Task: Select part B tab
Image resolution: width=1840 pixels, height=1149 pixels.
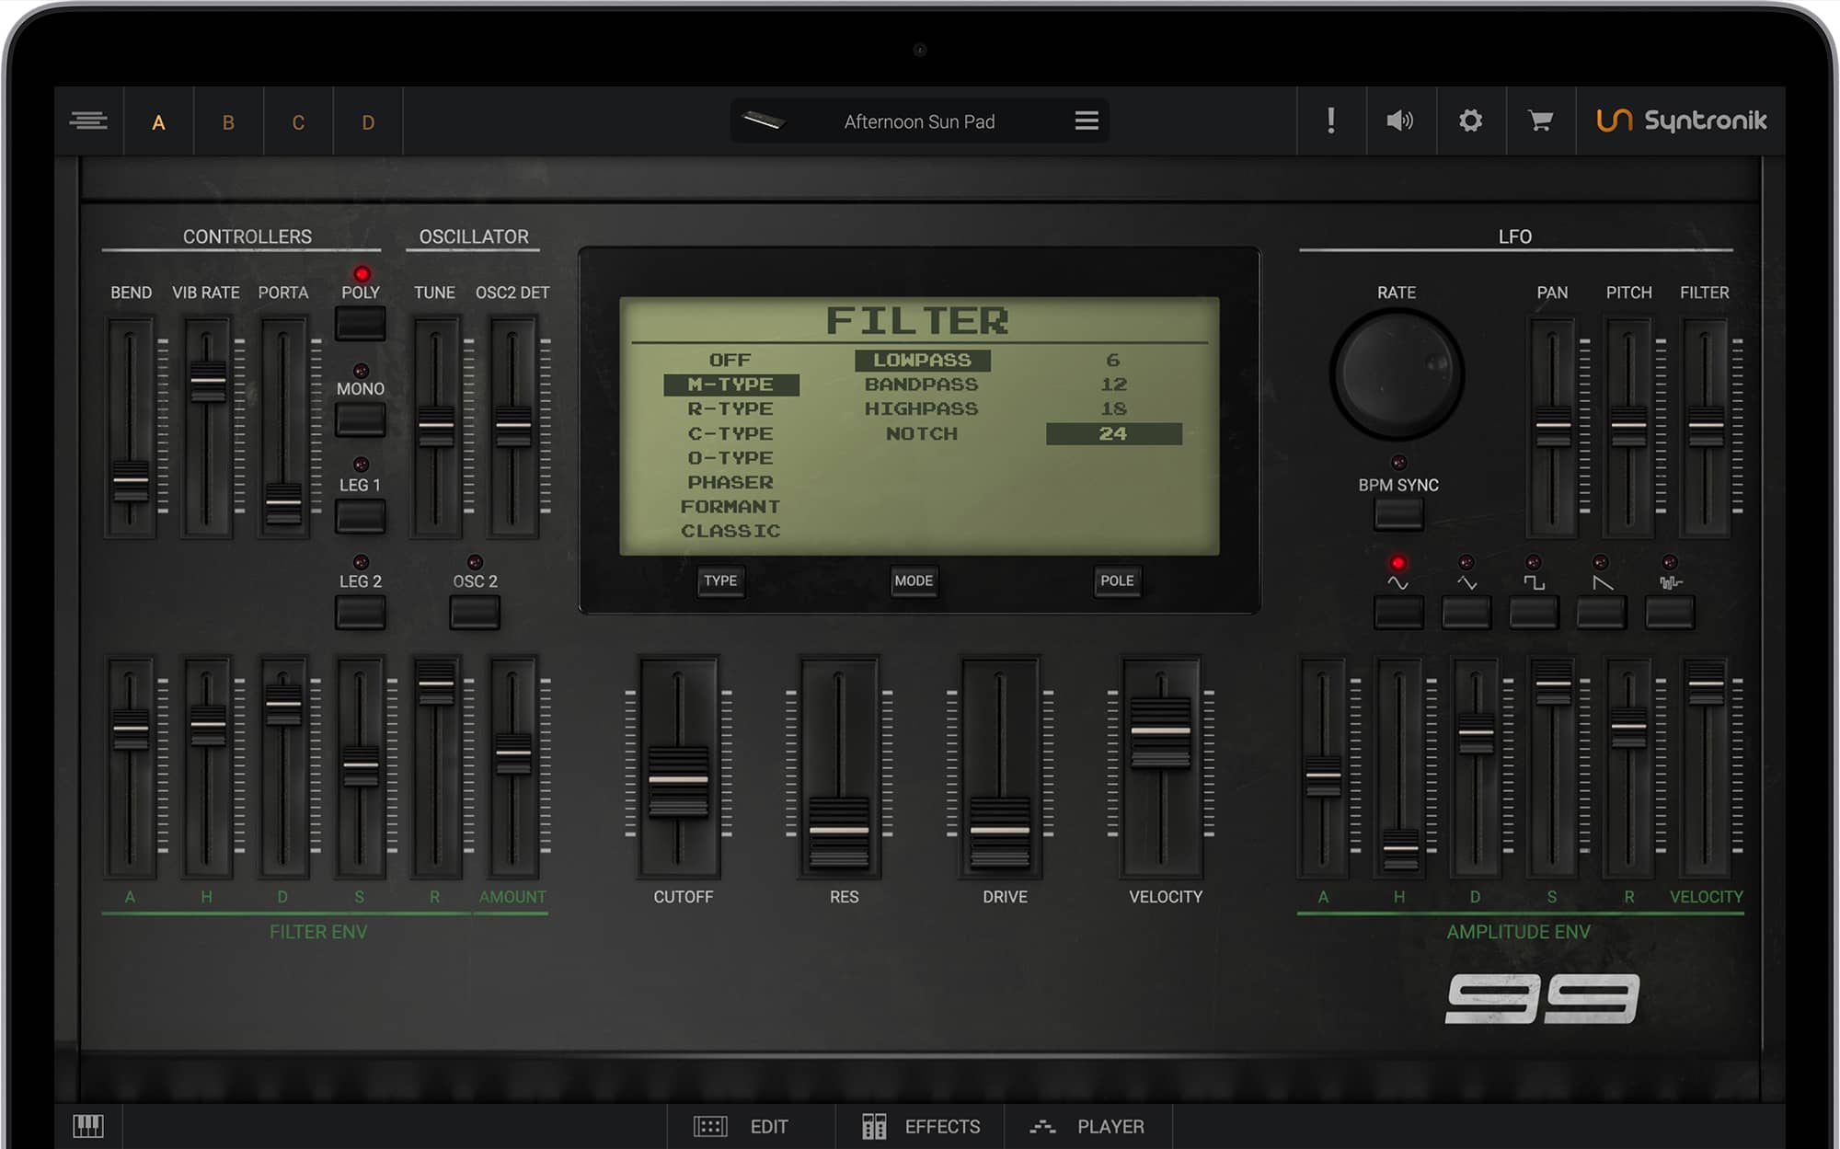Action: [228, 122]
